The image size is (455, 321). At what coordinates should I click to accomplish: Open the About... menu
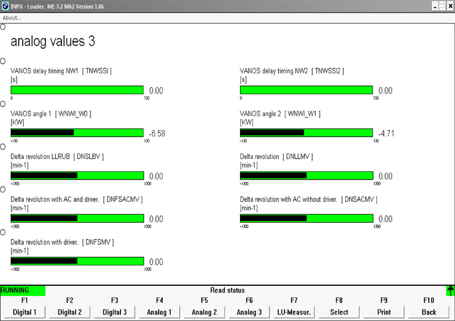[12, 18]
